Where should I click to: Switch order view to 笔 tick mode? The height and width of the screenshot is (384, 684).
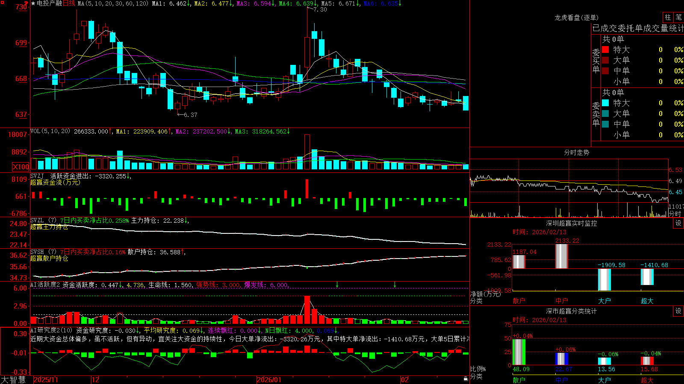point(678,17)
